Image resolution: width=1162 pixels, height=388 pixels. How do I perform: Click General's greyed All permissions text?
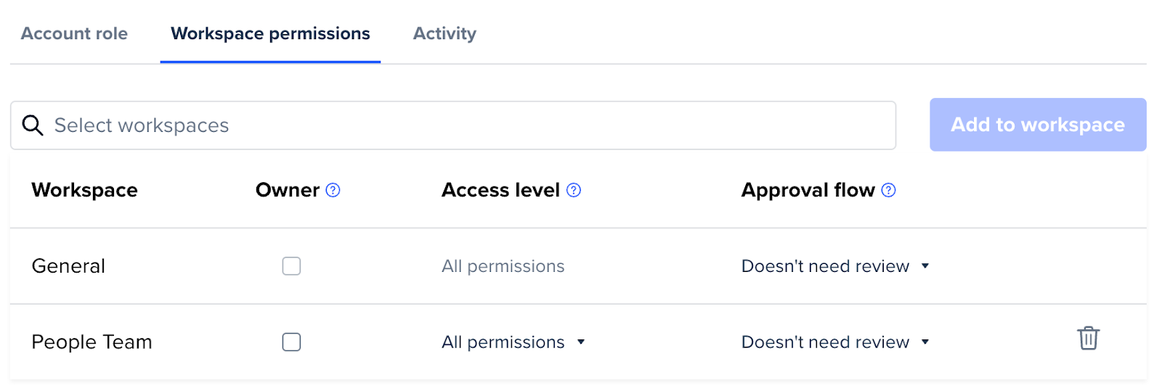503,266
